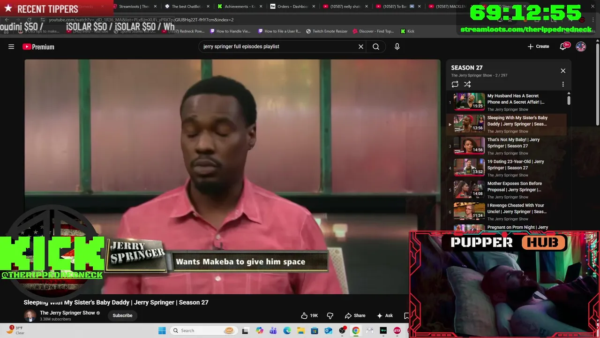Go to YouTube Premium home logo
600x338 pixels.
(x=38, y=46)
